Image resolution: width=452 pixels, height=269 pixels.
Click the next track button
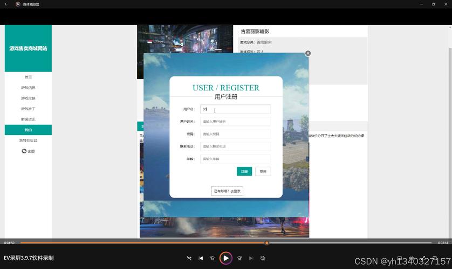[x=251, y=258]
